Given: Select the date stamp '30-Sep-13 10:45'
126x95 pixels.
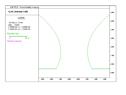Looking at the screenshot, I should 16,22.
